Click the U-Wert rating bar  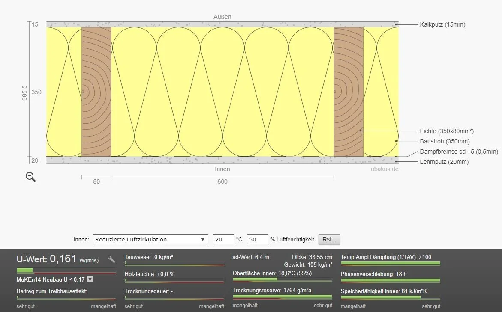pyautogui.click(x=66, y=271)
